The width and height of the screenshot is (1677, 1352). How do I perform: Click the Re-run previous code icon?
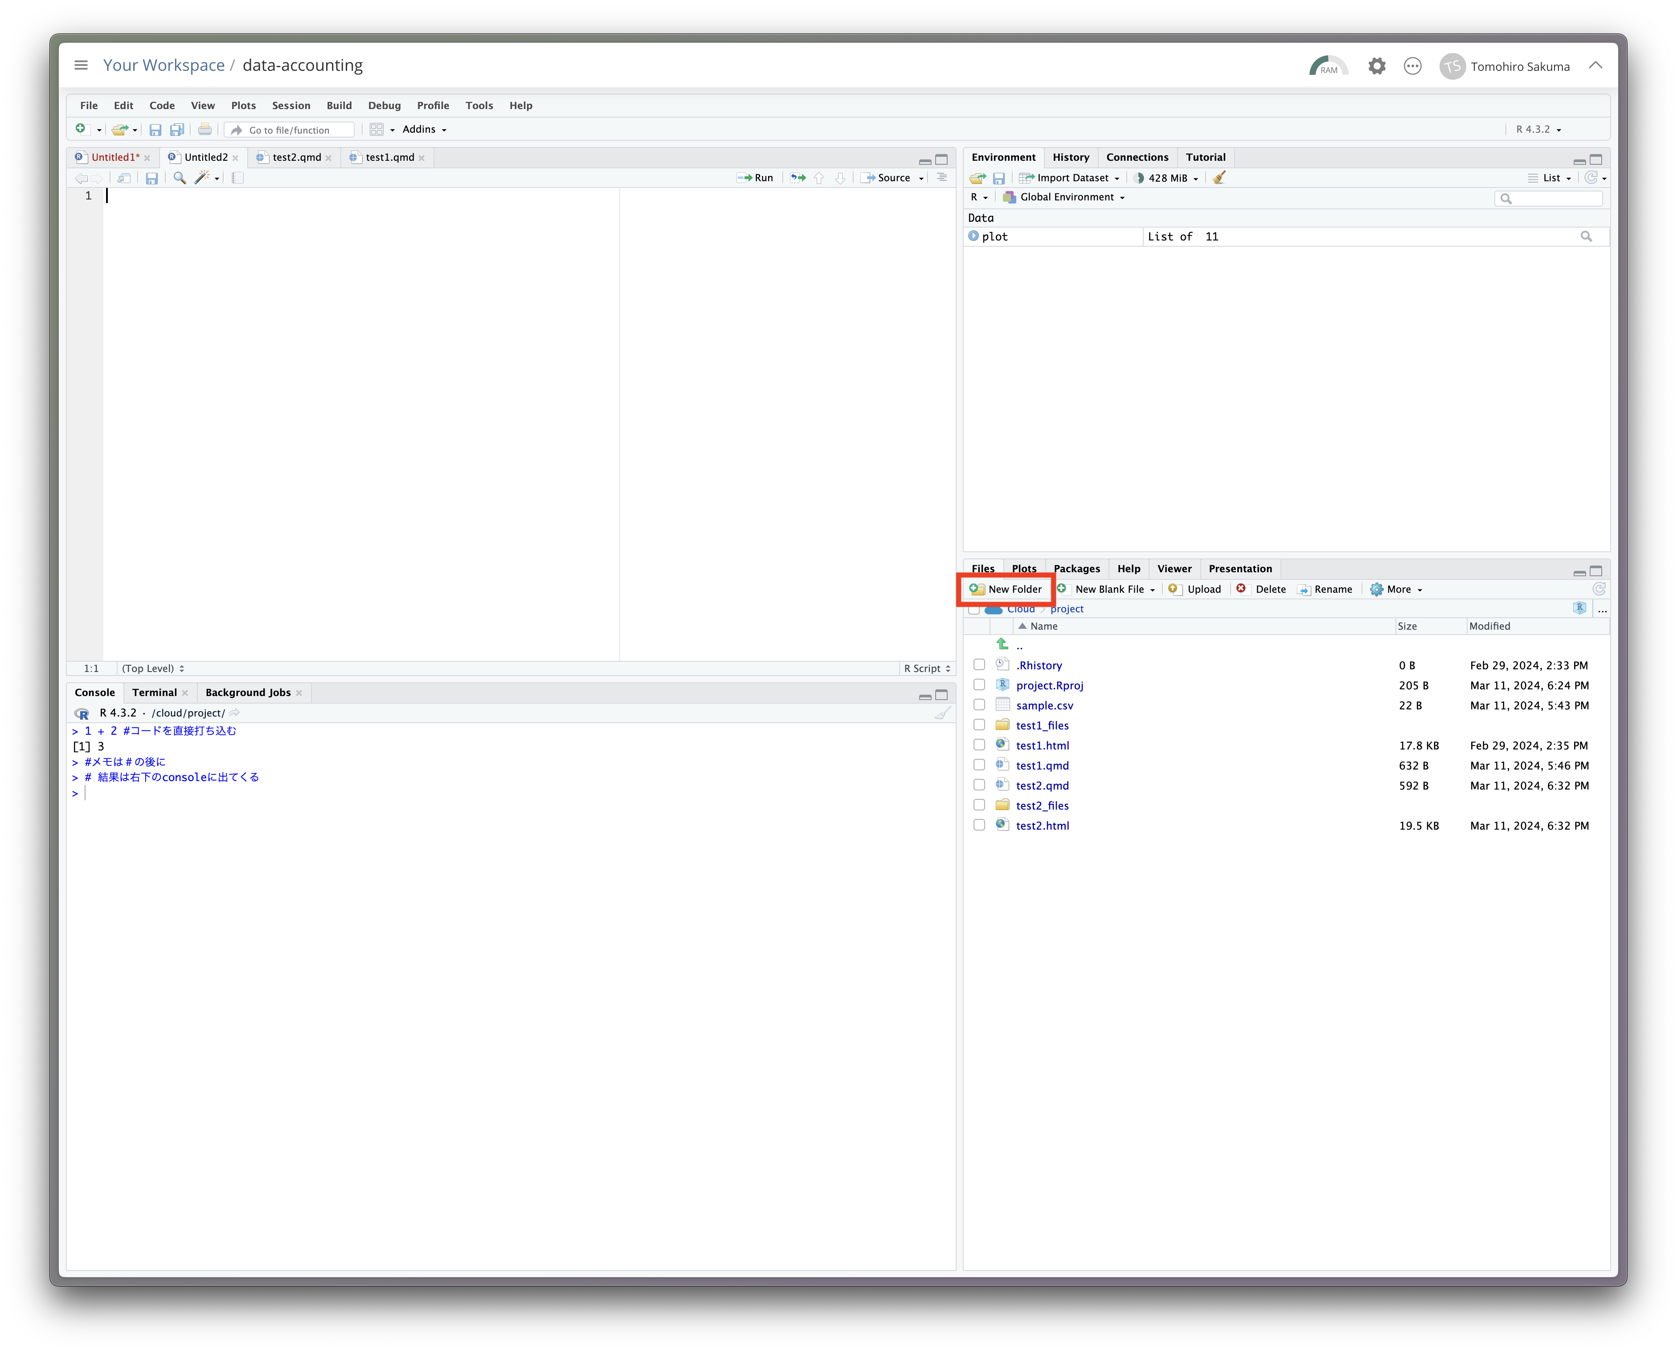click(798, 178)
